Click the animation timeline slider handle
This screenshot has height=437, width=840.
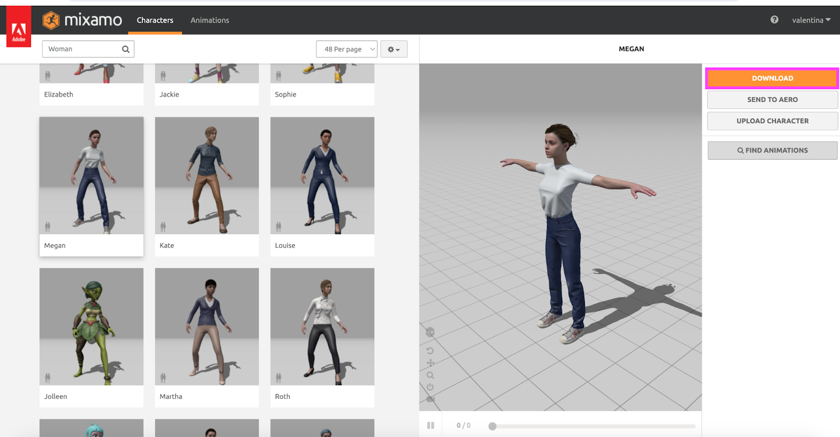492,426
